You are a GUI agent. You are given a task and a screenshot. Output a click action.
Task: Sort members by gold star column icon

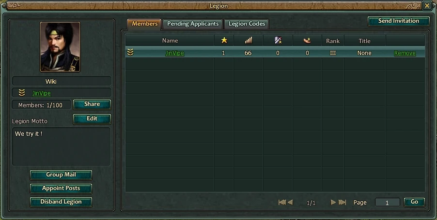[224, 41]
